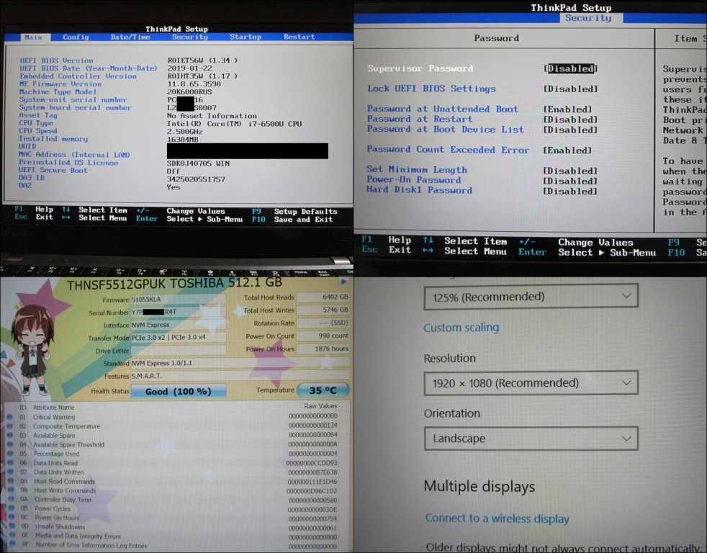This screenshot has width=707, height=553.
Task: Click Connect to a wireless display link
Action: [497, 518]
